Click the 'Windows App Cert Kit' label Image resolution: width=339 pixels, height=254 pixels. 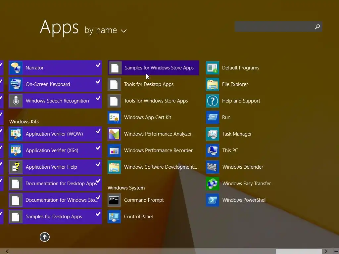[x=147, y=117]
